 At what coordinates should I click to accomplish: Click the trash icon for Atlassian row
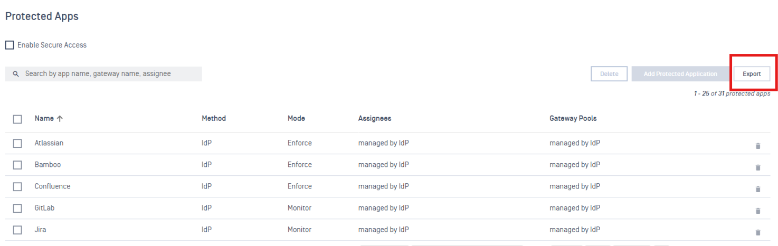[x=758, y=146]
